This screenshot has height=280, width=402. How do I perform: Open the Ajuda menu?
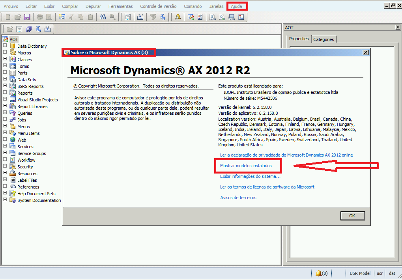point(236,6)
